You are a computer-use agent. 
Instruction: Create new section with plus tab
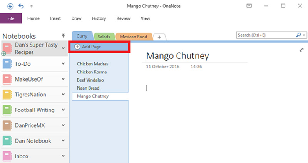159,37
